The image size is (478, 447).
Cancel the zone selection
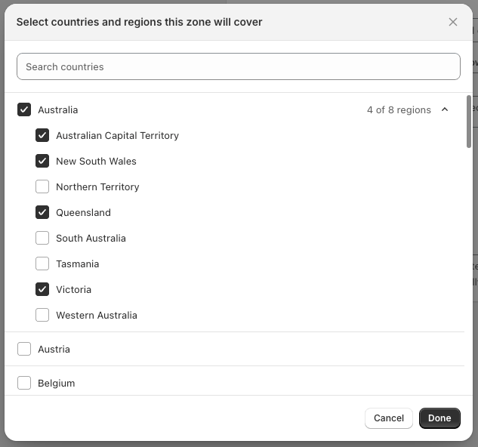coord(388,418)
